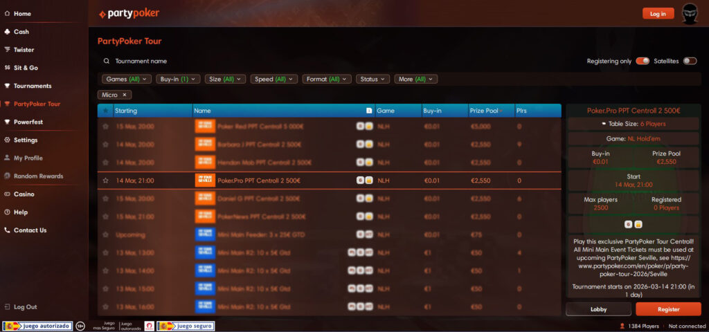Click the lock icon in details panel
Screen dimensions: 709x332
pos(638,224)
